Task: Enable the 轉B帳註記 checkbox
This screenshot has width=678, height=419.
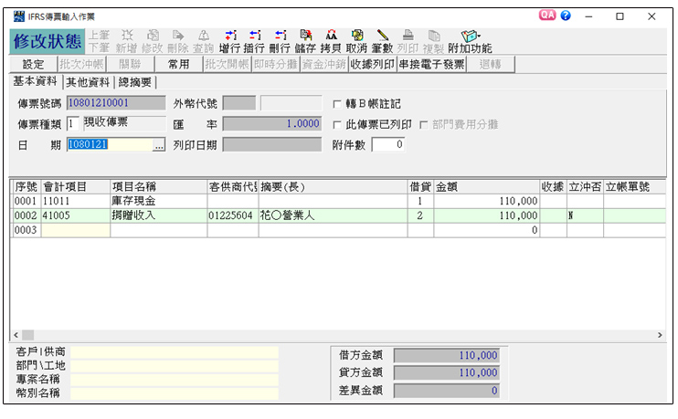Action: [x=337, y=104]
